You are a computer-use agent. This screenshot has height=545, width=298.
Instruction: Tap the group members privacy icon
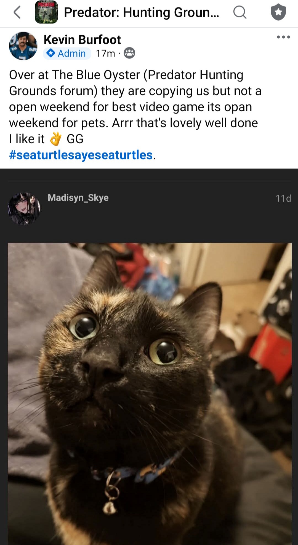pyautogui.click(x=129, y=53)
